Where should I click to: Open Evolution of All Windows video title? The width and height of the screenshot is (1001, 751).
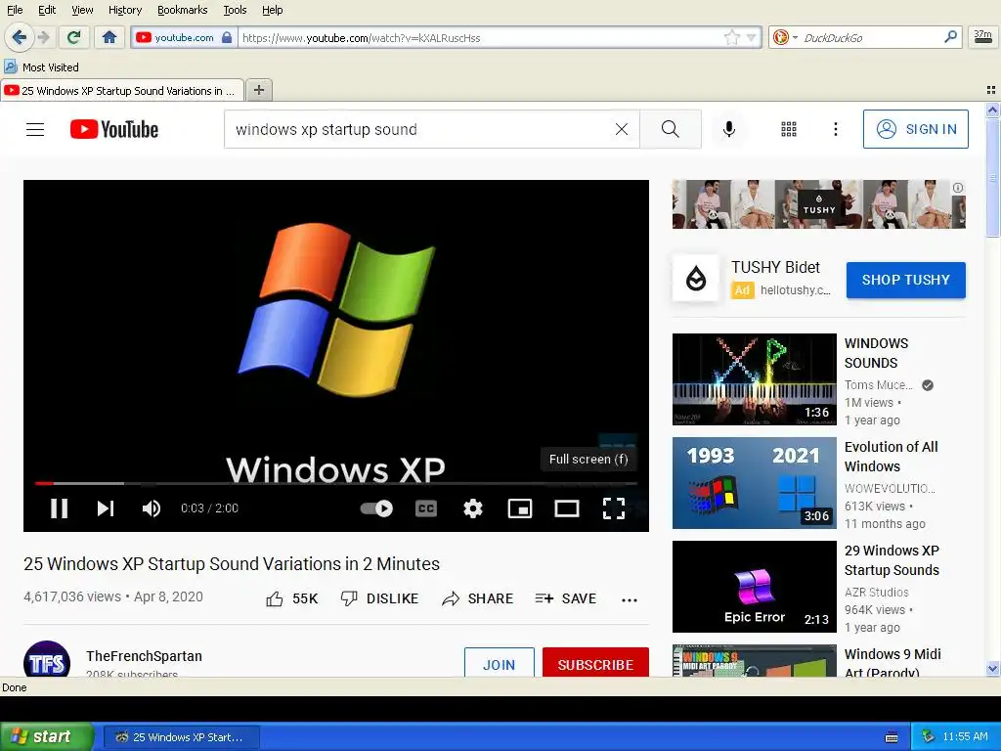(x=892, y=457)
